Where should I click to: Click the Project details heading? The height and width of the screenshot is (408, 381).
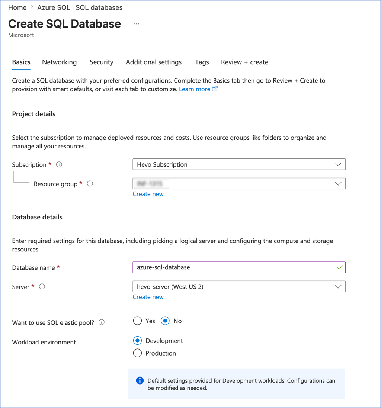coord(34,114)
